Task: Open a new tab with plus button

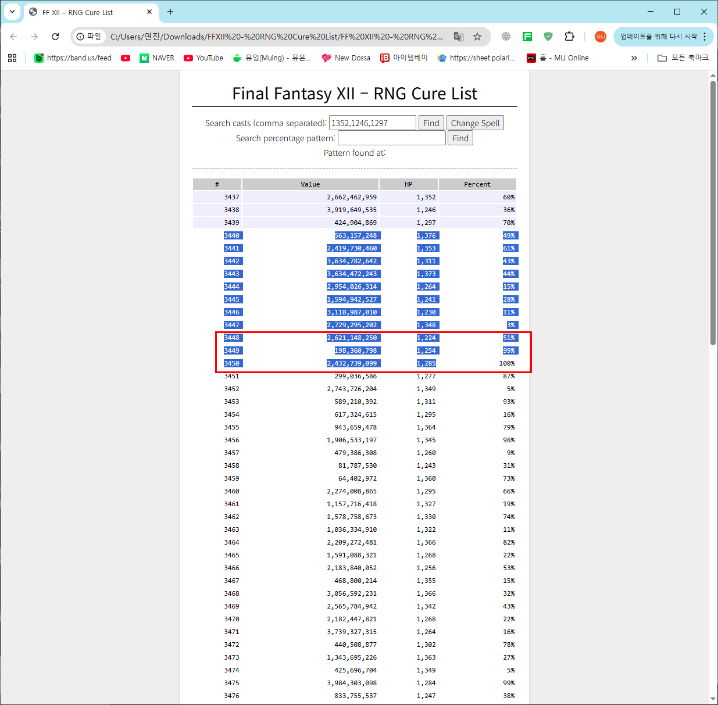Action: tap(170, 12)
